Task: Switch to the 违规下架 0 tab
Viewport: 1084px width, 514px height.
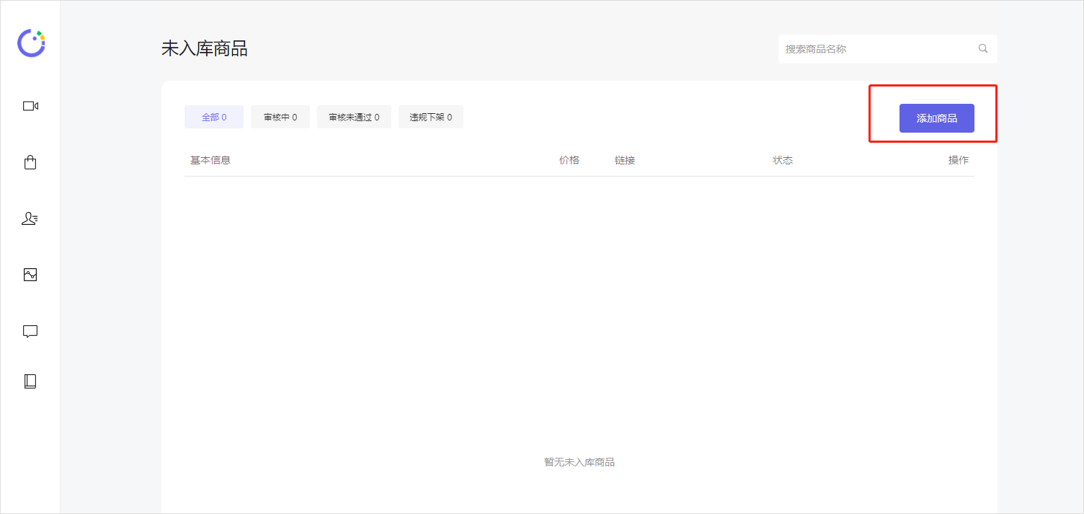Action: pyautogui.click(x=431, y=117)
